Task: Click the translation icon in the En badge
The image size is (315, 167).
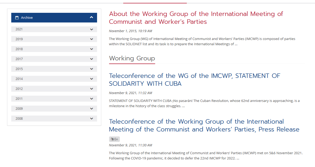Action: click(112, 139)
